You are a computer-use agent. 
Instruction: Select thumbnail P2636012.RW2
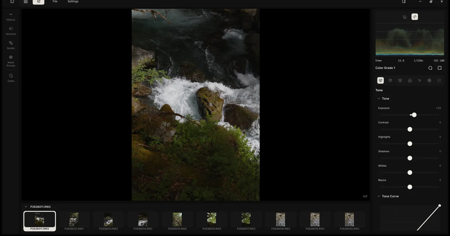[x=74, y=221]
